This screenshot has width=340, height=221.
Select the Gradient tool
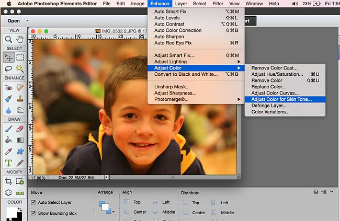20,140
